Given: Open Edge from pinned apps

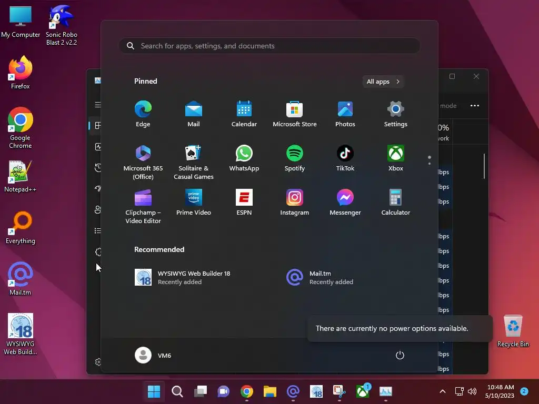Looking at the screenshot, I should click(143, 114).
